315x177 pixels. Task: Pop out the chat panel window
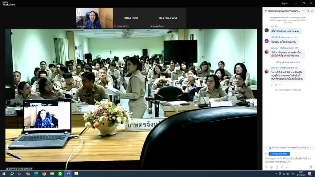[308, 11]
